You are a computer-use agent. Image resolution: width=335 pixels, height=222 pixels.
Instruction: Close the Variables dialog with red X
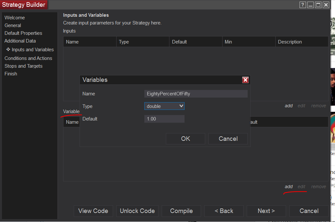245,80
